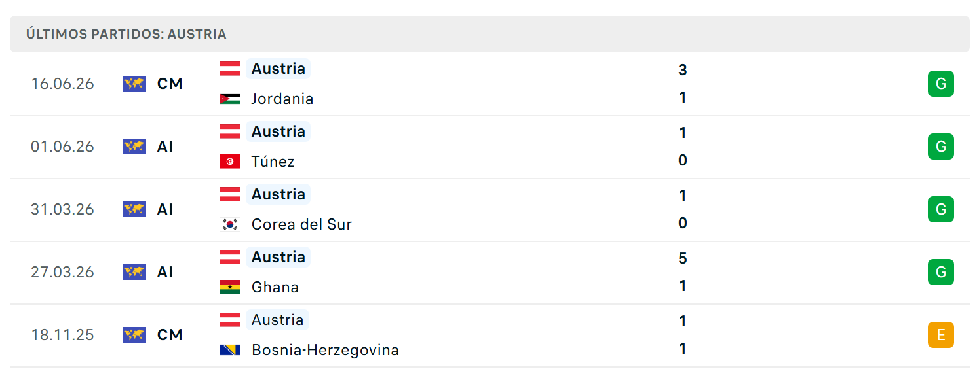Click the 5 score in Ghana match
This screenshot has height=380, width=979.
683,258
